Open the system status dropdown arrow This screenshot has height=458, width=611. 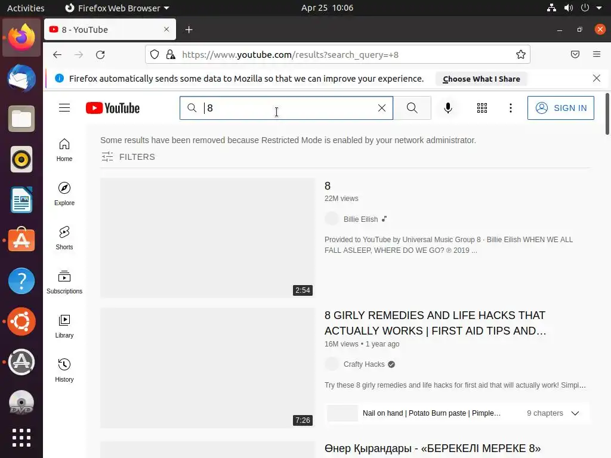pyautogui.click(x=599, y=8)
